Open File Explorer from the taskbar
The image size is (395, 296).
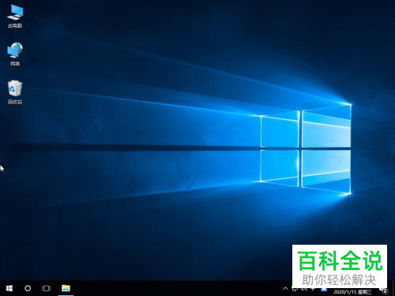point(66,288)
